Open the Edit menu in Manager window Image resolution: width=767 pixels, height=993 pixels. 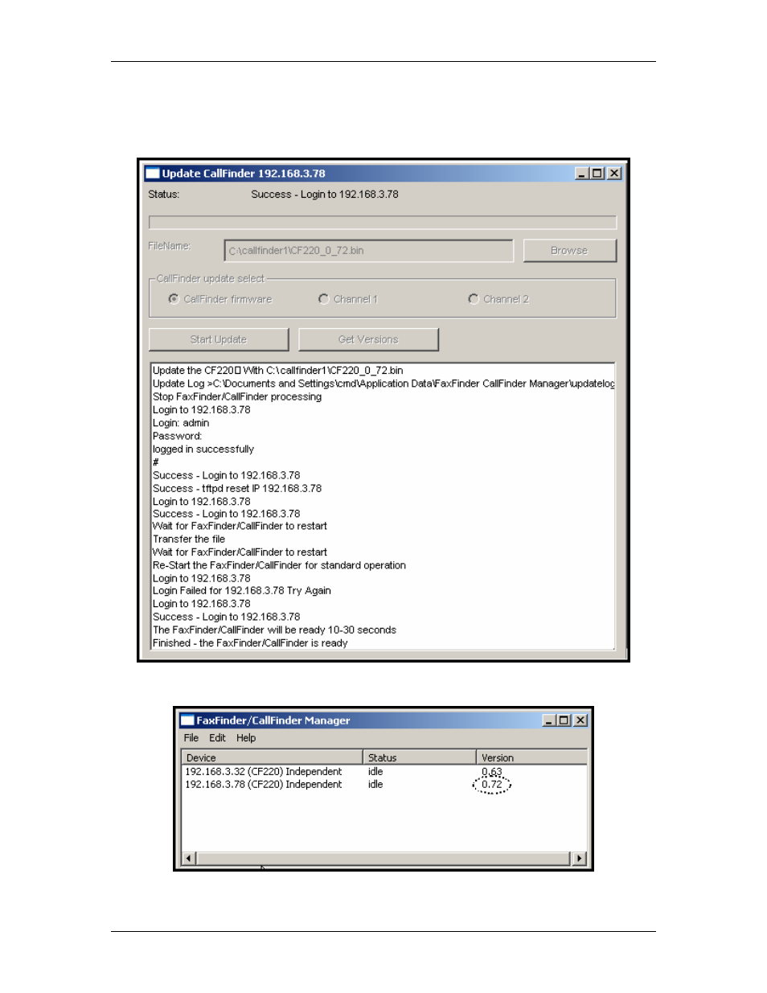coord(217,738)
